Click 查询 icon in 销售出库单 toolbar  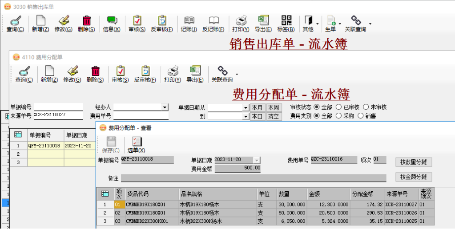click(x=15, y=20)
